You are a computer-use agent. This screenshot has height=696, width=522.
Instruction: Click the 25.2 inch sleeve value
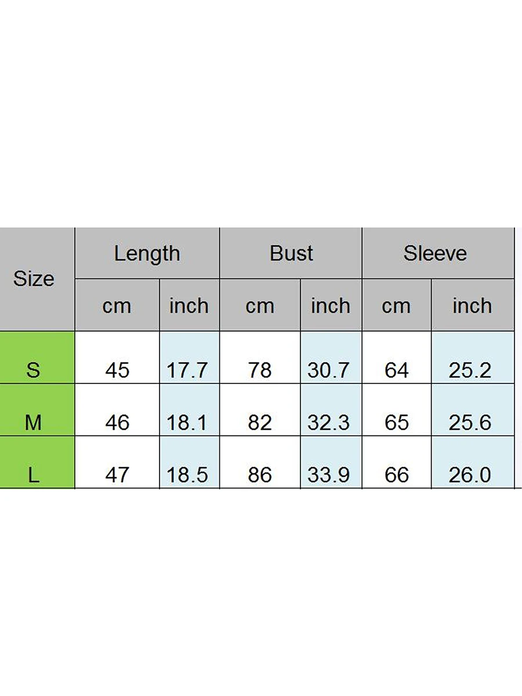coord(470,370)
